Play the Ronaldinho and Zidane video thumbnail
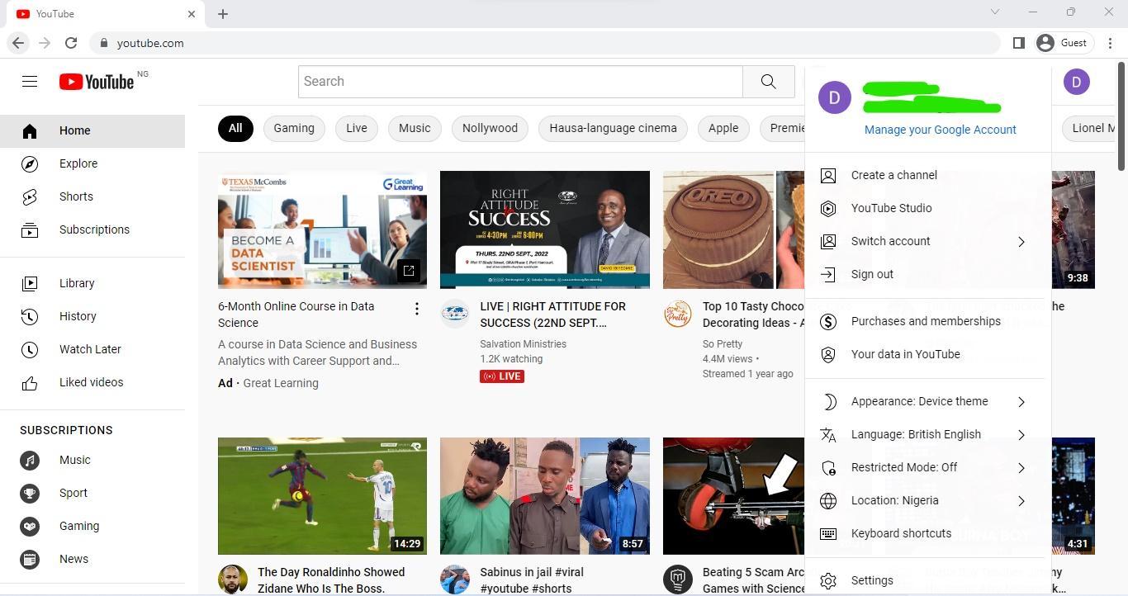The width and height of the screenshot is (1128, 596). (322, 496)
